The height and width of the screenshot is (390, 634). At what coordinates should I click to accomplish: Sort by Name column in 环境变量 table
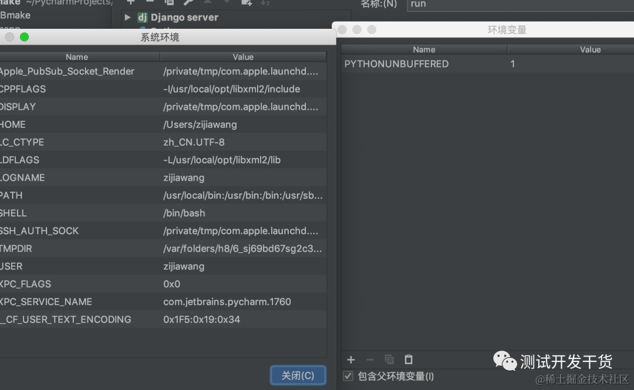click(x=424, y=49)
